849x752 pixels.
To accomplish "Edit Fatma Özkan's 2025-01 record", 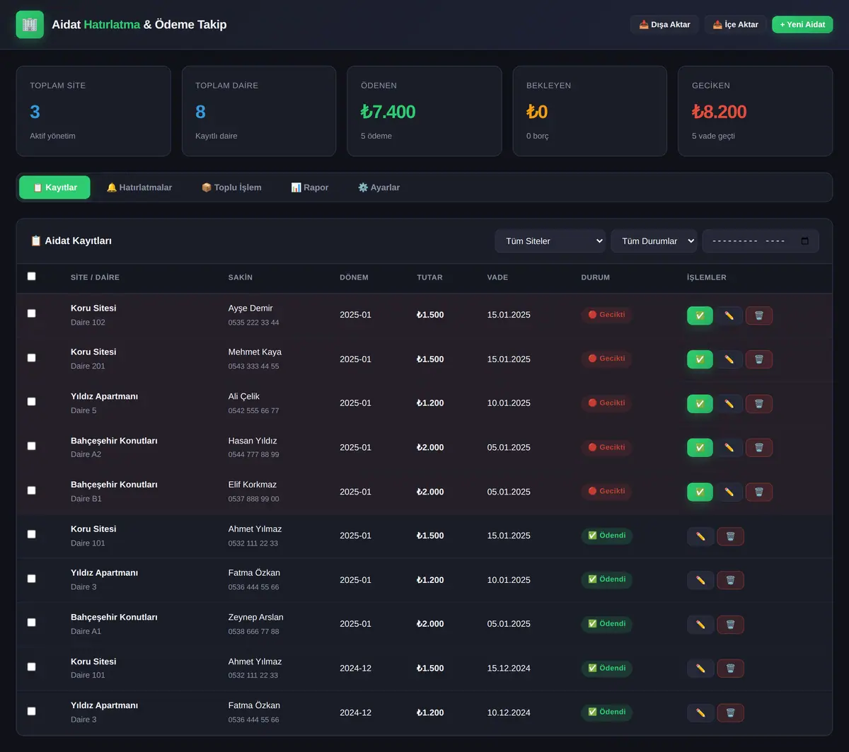I will pos(700,580).
